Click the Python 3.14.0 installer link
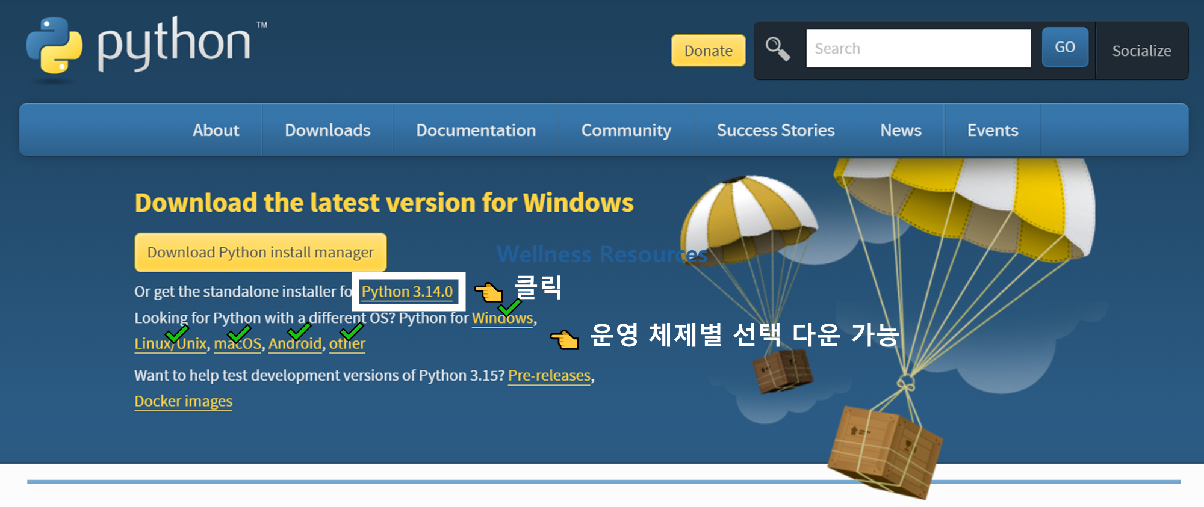Viewport: 1204px width, 507px height. [407, 292]
